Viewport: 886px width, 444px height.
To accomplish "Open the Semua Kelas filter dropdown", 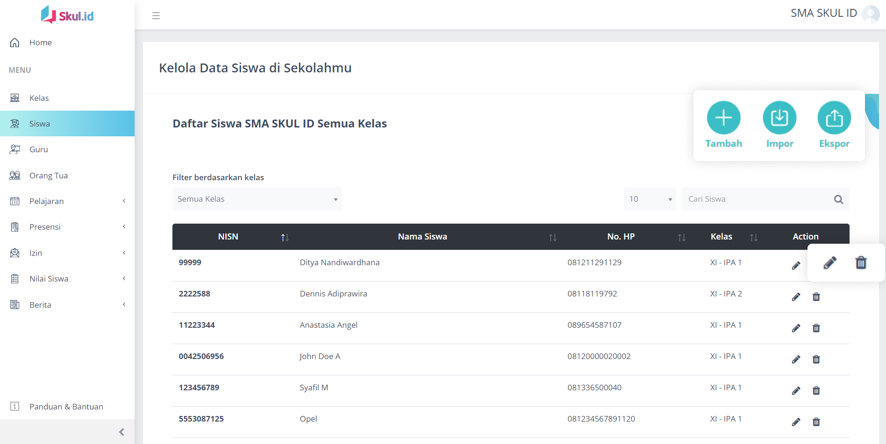I will (x=257, y=199).
